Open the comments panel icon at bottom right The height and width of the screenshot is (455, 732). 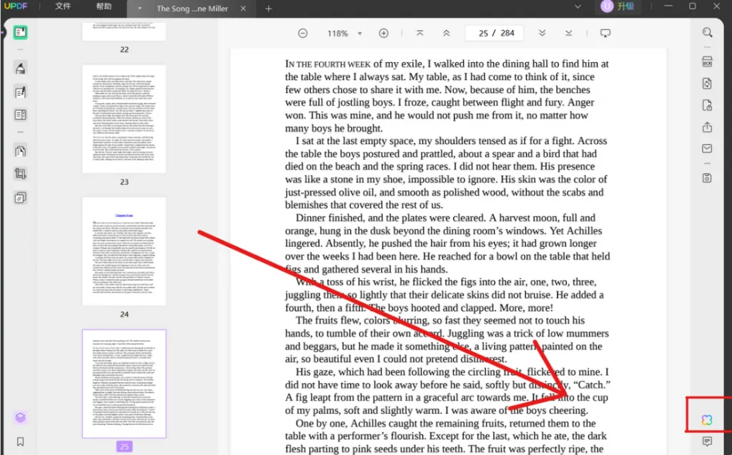pos(707,441)
